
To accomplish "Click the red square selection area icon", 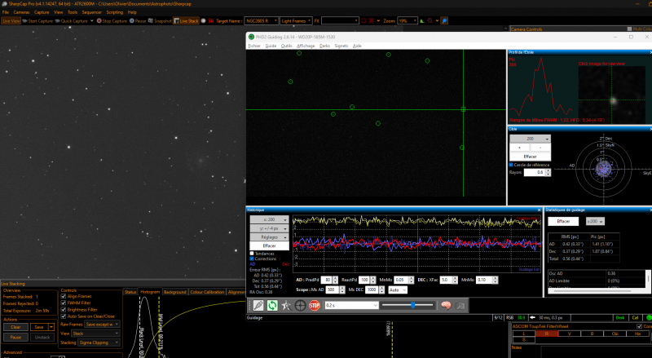I will [363, 21].
